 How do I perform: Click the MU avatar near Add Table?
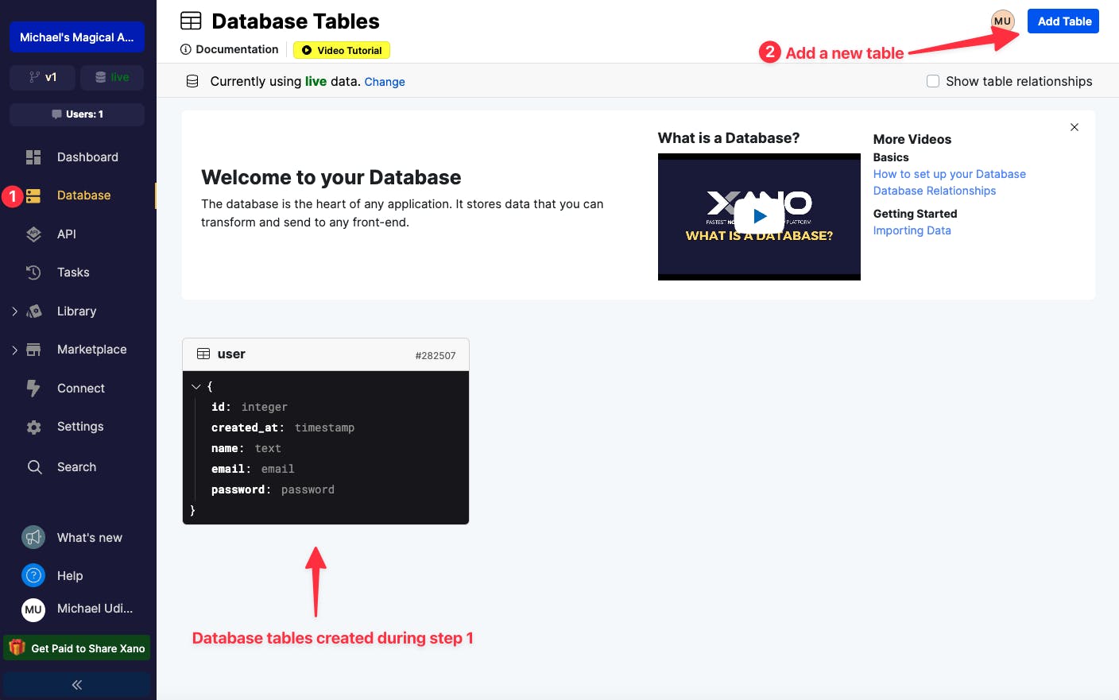1003,21
